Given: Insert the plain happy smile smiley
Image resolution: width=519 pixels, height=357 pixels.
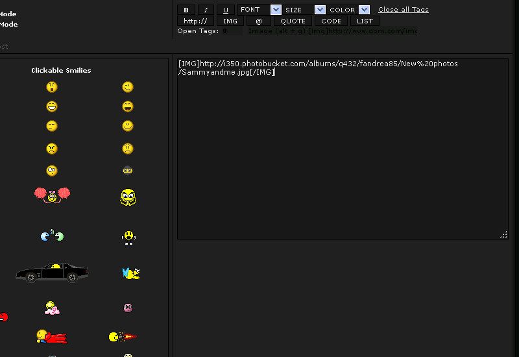Looking at the screenshot, I should pos(128,126).
